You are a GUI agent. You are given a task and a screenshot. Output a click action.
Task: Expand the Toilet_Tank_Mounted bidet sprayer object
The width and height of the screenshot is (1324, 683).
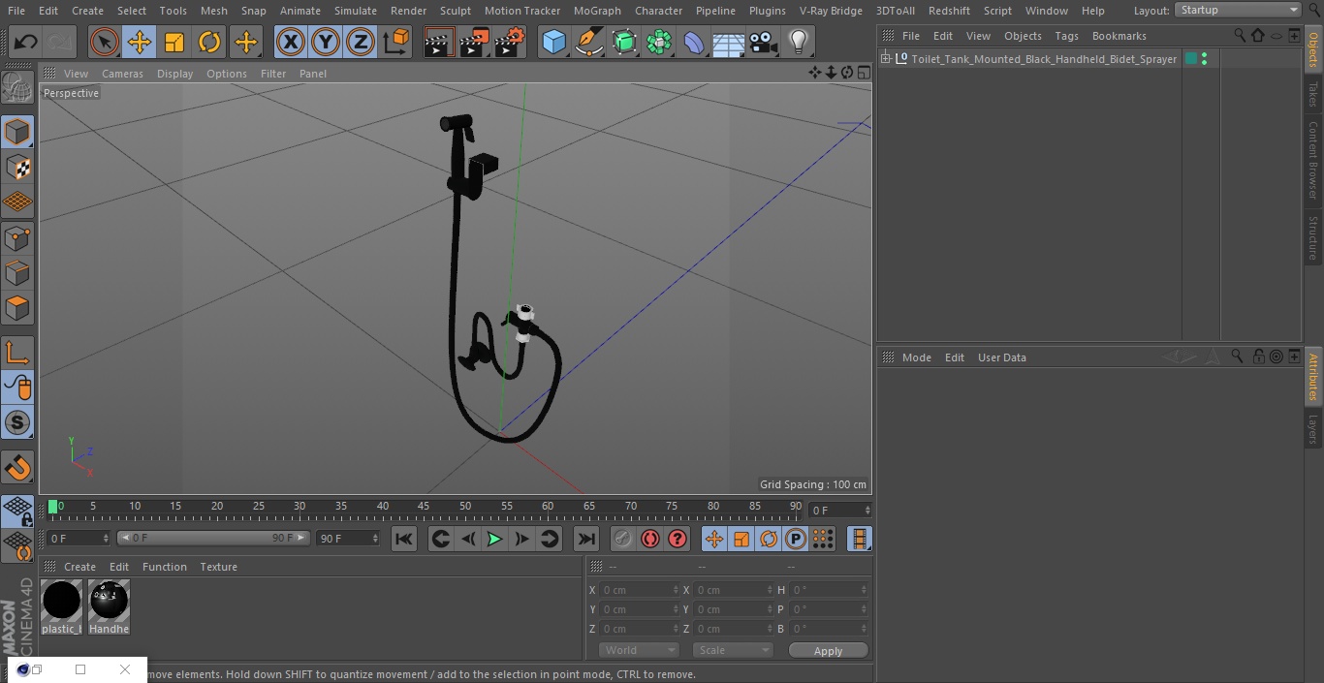pos(885,59)
